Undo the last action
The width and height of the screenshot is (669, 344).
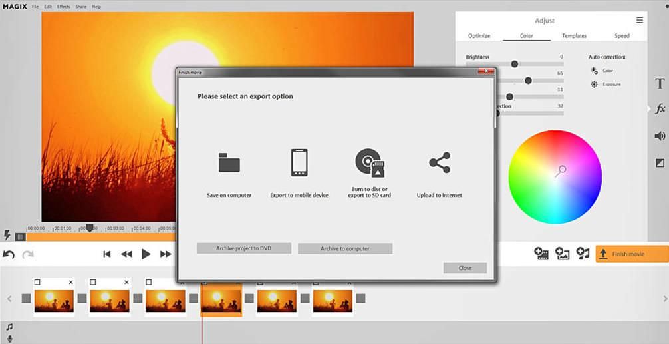tap(9, 254)
